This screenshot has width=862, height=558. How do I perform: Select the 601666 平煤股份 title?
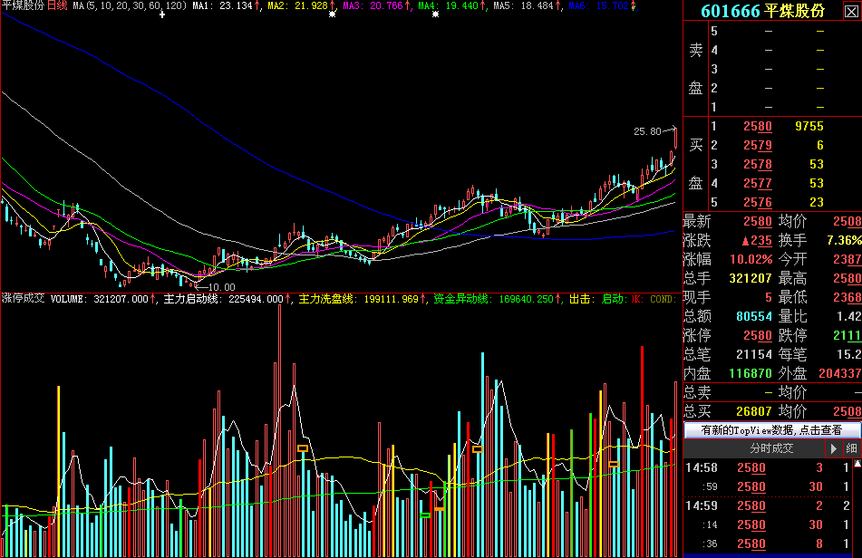(x=763, y=11)
